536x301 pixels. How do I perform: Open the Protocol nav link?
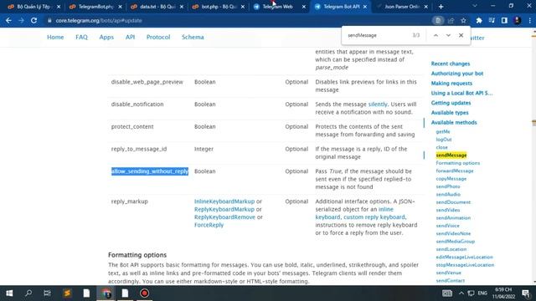tap(158, 37)
